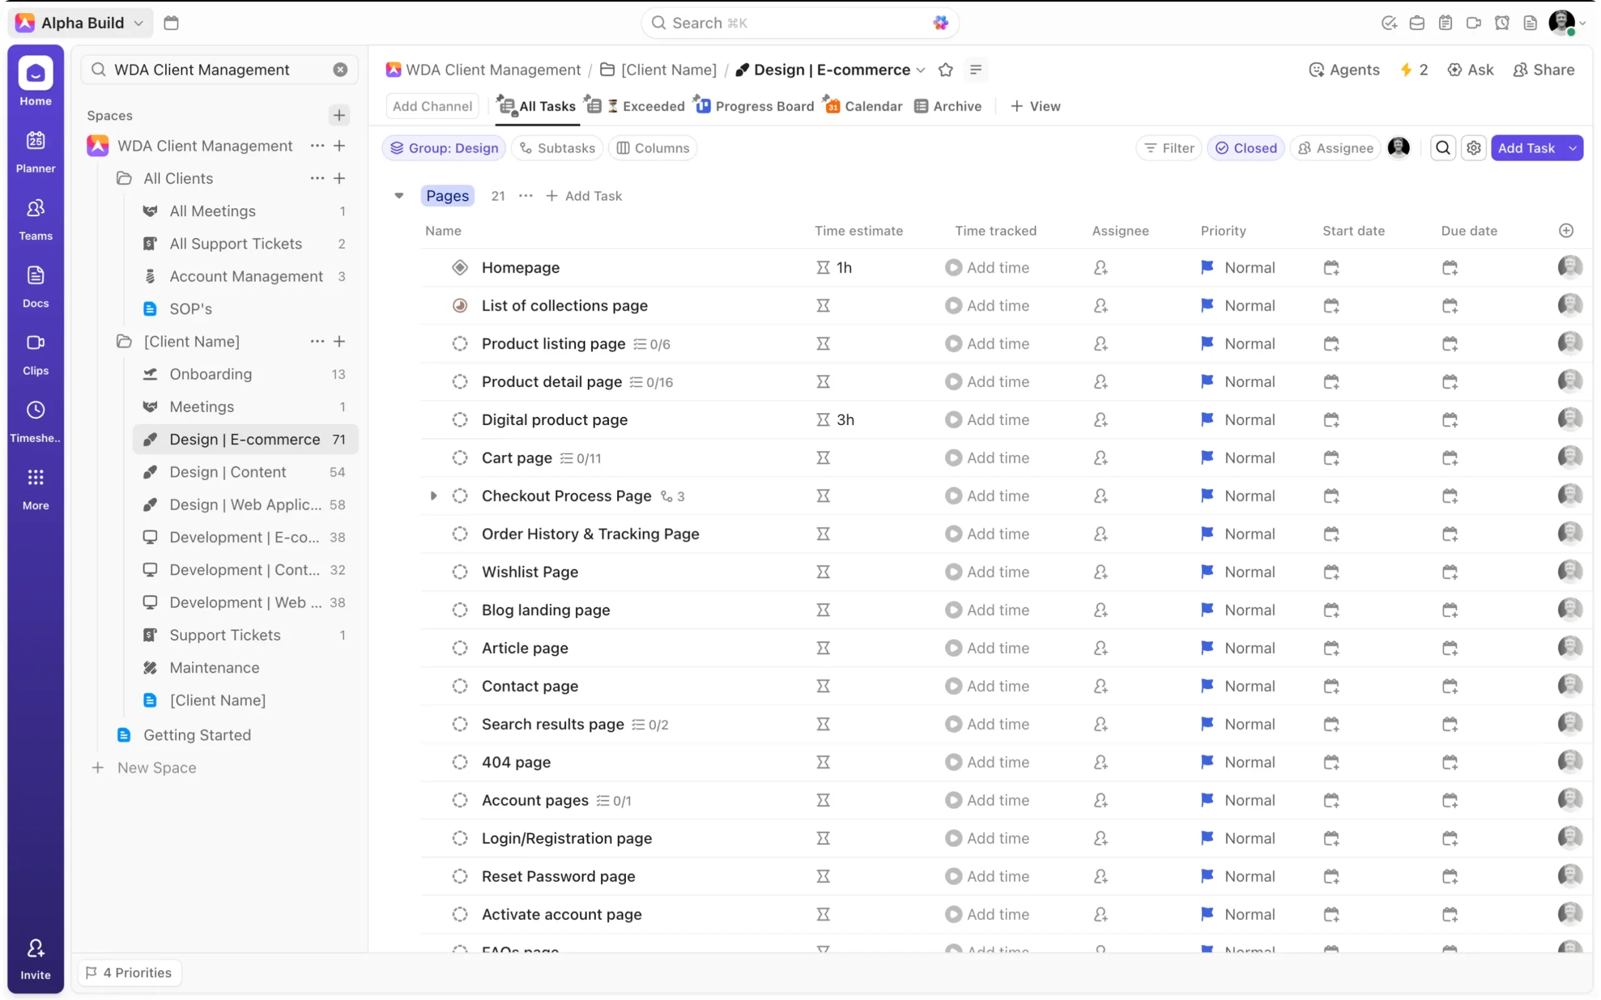The width and height of the screenshot is (1601, 1000).
Task: Toggle status circle for Wishlist Page
Action: pos(460,571)
